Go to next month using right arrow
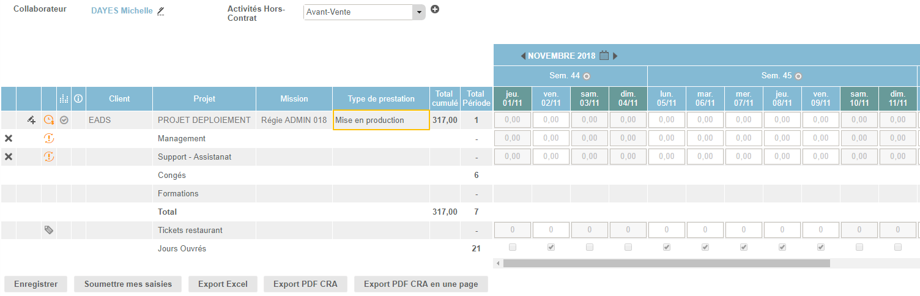Screen dimensions: 920x296 coord(615,56)
